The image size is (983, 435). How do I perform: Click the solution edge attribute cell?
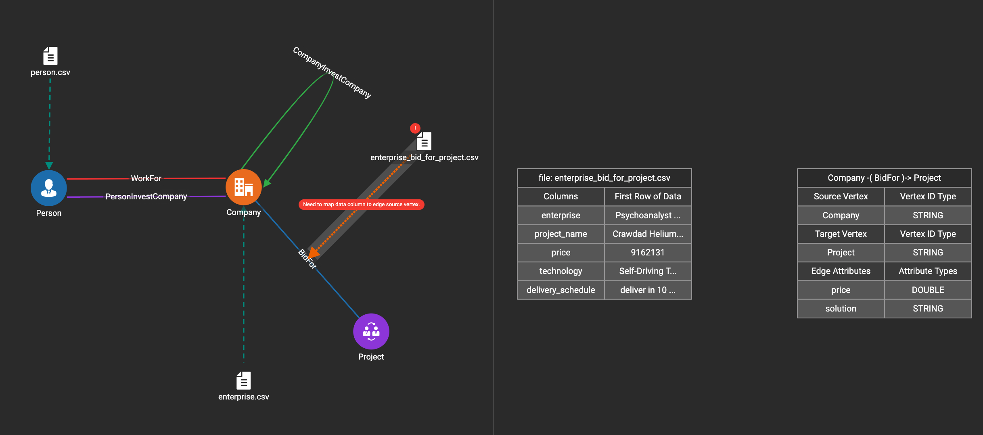(x=841, y=309)
